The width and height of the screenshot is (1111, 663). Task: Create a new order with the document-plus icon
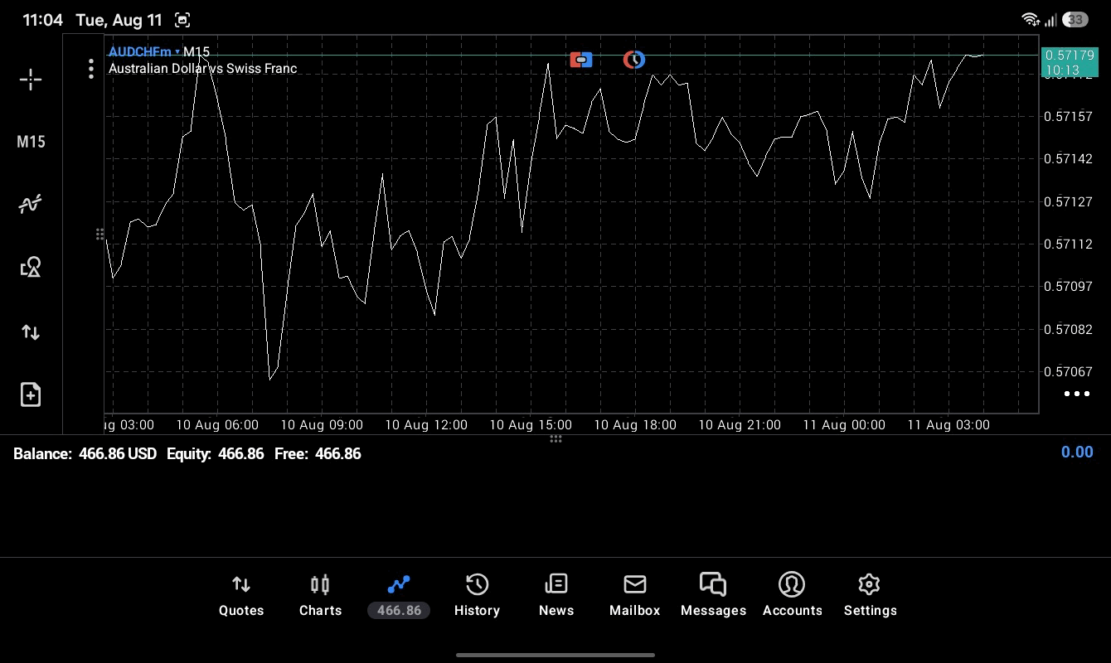31,394
